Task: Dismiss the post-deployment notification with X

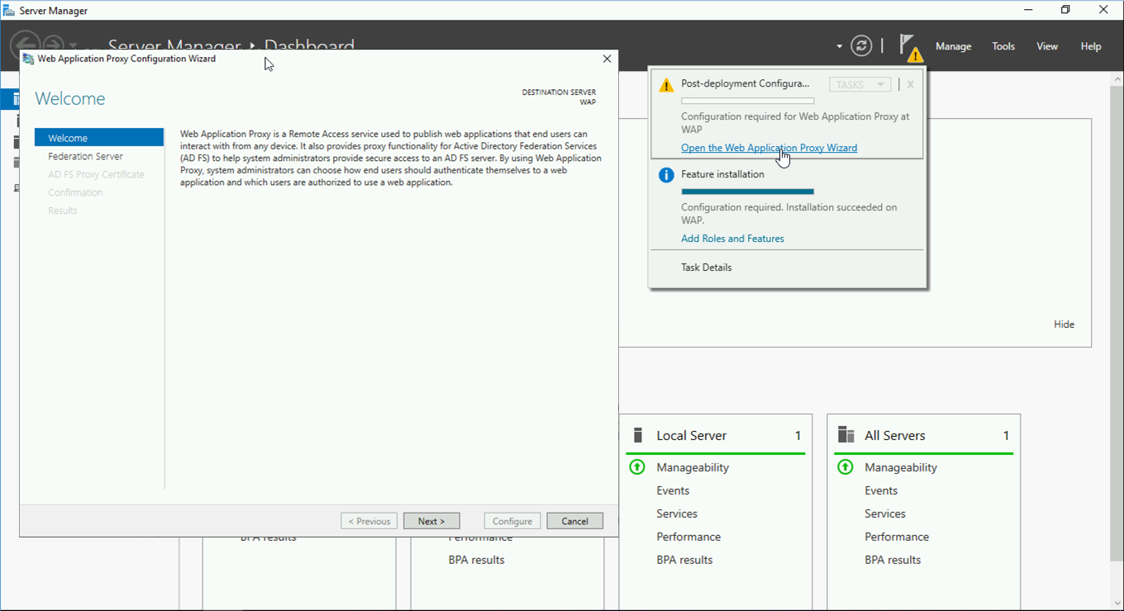Action: 910,85
